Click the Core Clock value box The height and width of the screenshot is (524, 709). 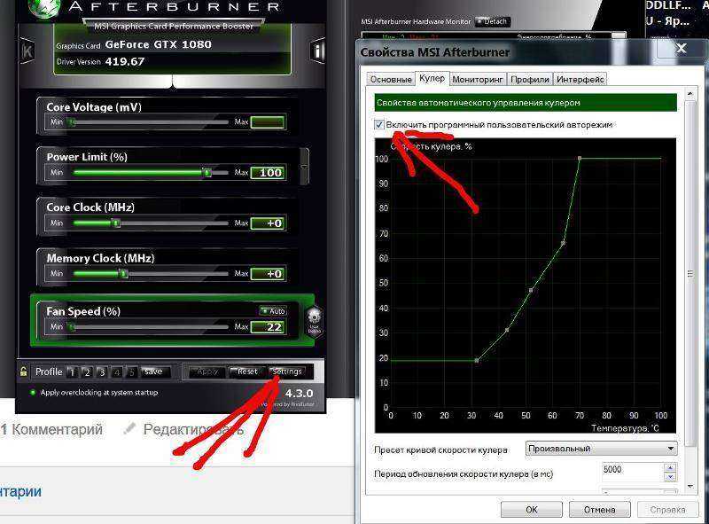(x=269, y=223)
